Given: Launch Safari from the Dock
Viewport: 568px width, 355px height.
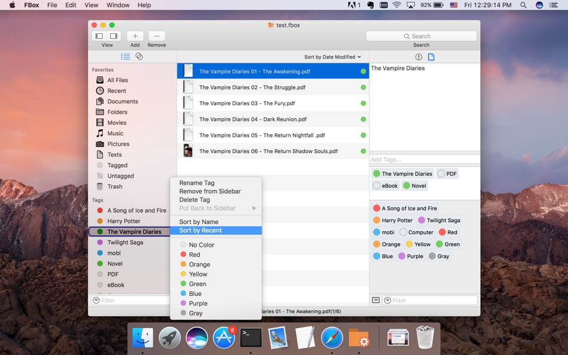Looking at the screenshot, I should pyautogui.click(x=332, y=338).
